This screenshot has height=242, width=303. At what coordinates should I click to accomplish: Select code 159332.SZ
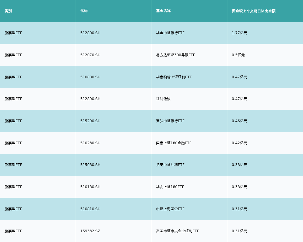pos(90,231)
